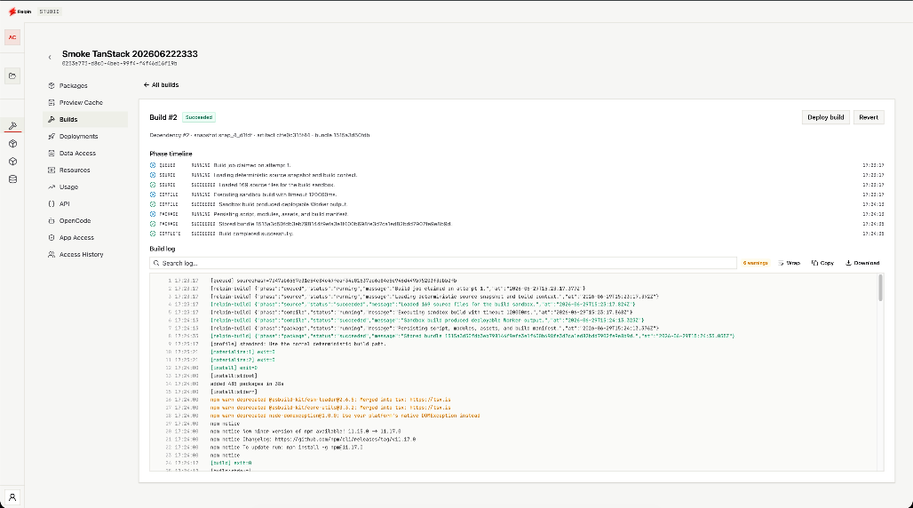Go back using the chevron beside project title
Image resolution: width=913 pixels, height=508 pixels.
50,57
